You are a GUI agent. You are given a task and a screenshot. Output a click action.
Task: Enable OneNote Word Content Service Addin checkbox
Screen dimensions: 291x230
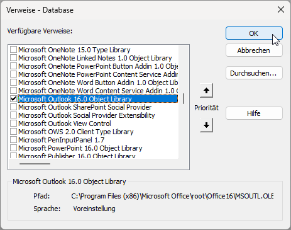pos(14,91)
